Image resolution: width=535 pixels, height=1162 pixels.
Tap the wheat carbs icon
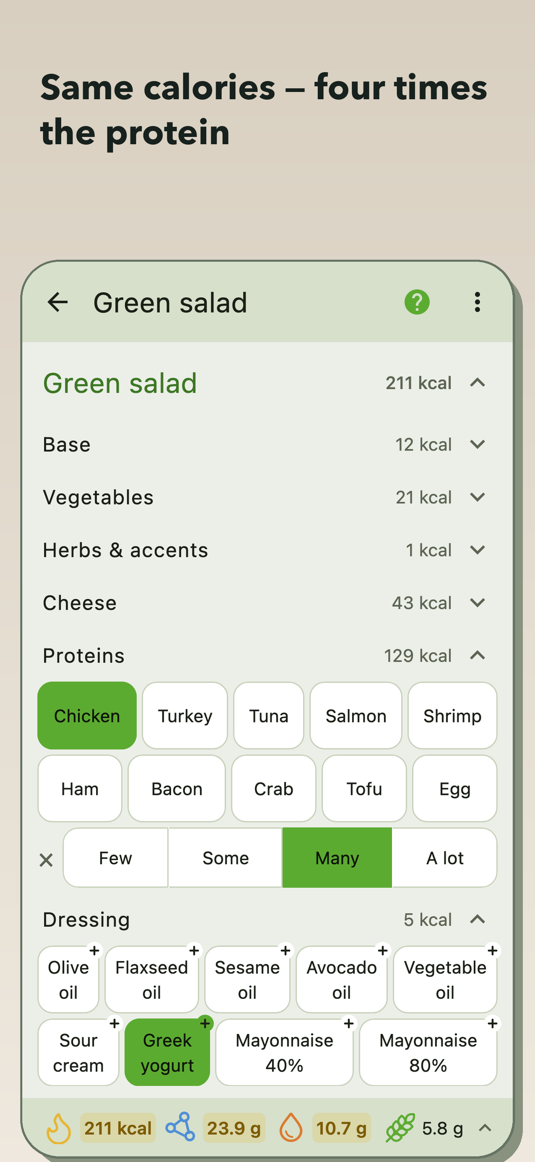(x=400, y=1128)
